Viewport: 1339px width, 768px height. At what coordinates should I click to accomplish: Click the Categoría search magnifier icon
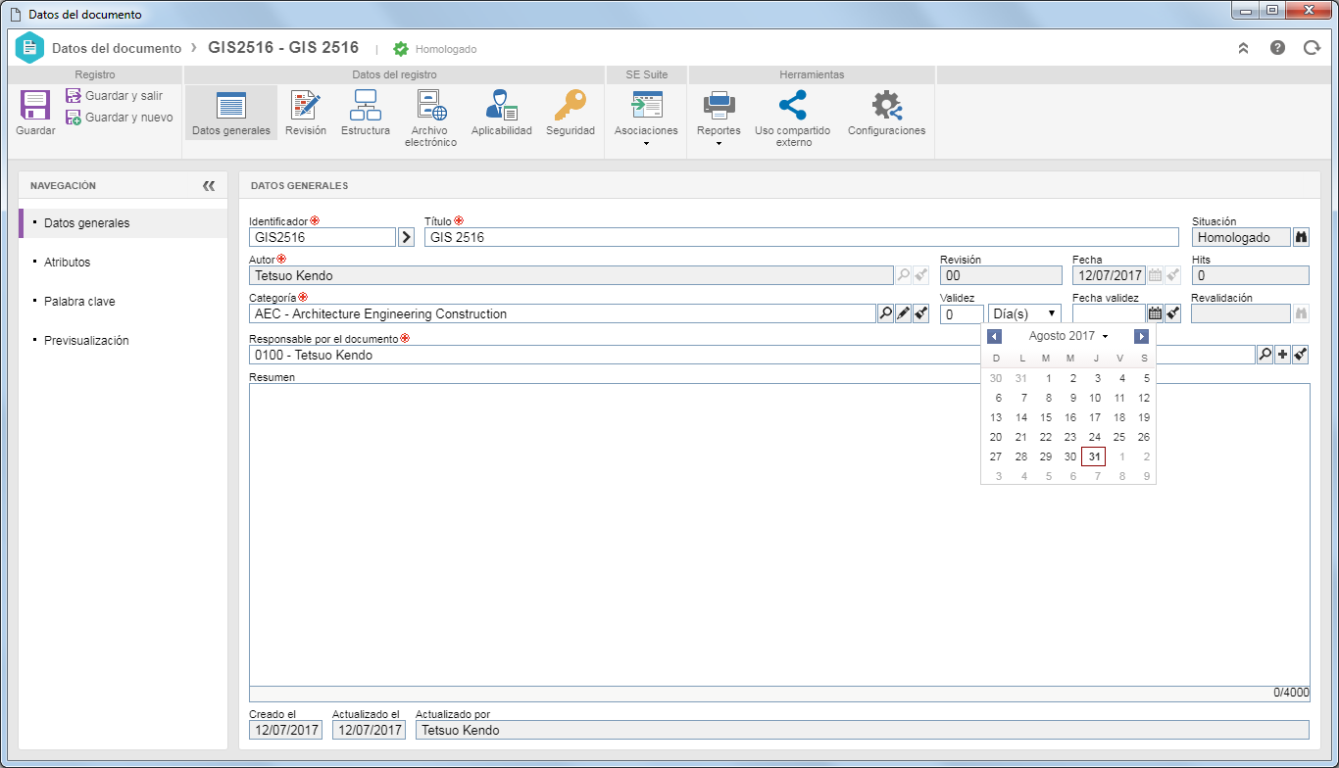[885, 313]
